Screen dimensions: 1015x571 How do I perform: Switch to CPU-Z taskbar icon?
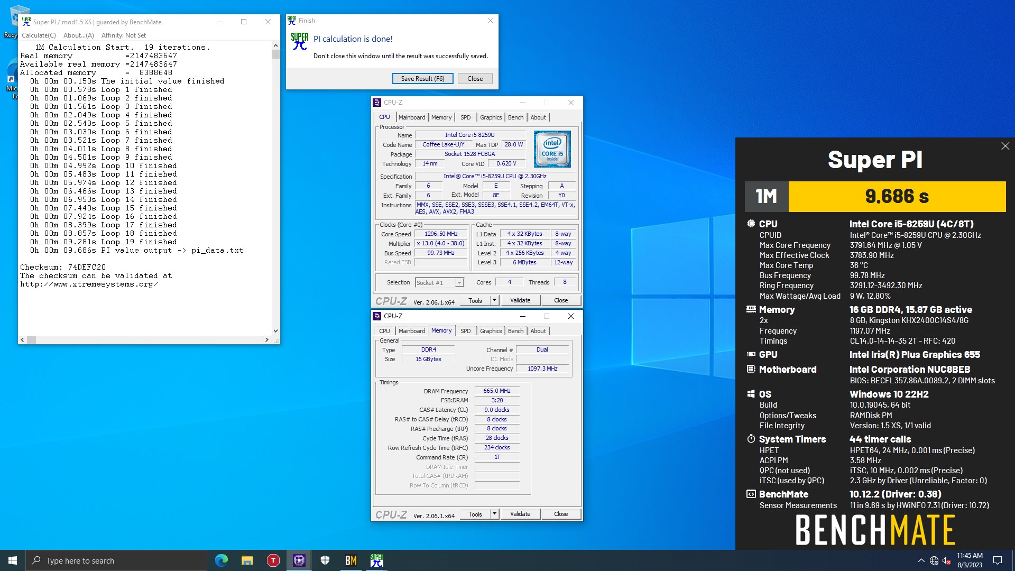pos(299,560)
